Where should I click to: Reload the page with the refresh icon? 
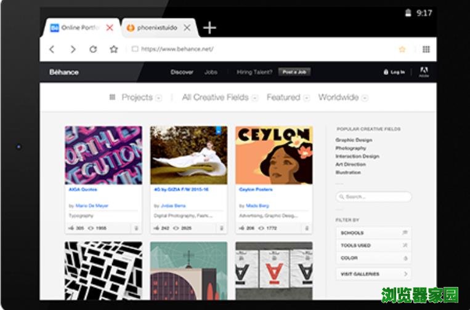point(93,49)
